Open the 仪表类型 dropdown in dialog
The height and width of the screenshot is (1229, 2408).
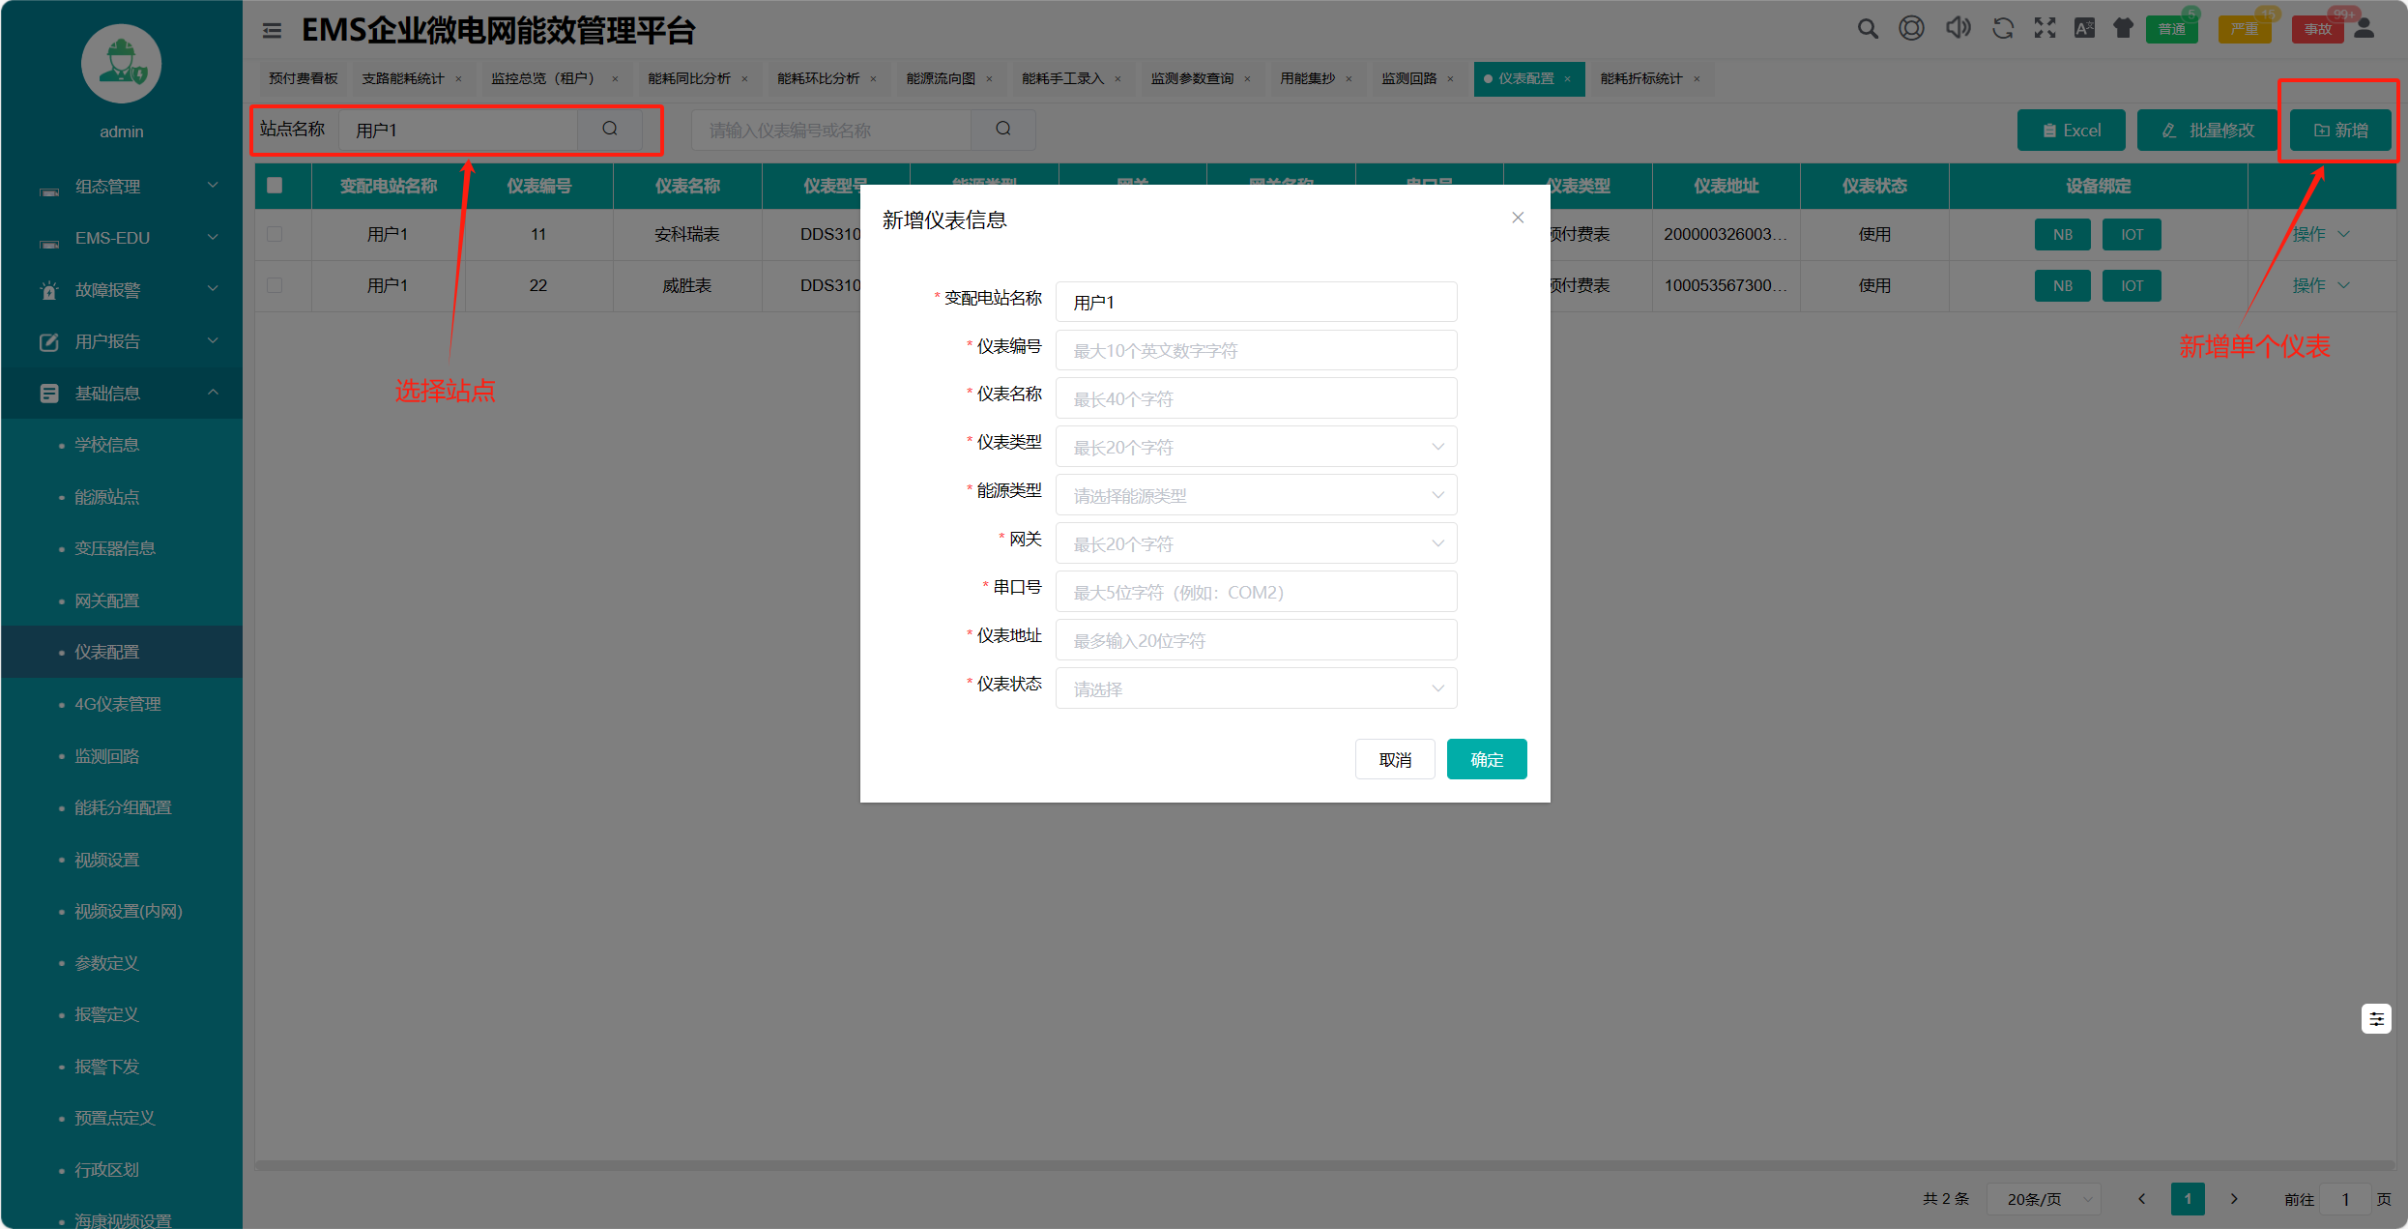1255,447
